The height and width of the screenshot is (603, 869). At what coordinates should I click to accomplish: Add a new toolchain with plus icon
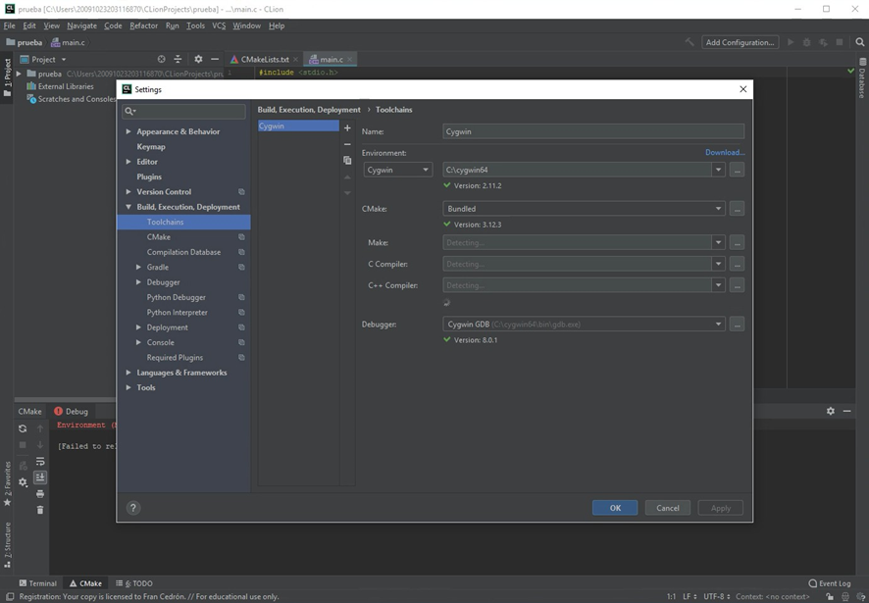click(347, 128)
